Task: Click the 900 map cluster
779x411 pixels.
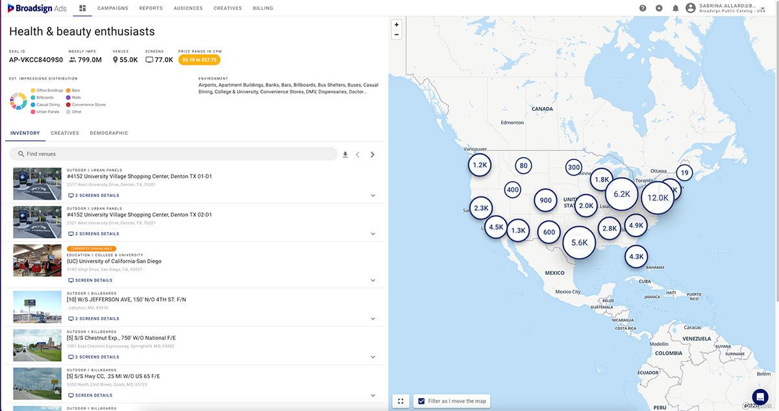Action: tap(546, 200)
